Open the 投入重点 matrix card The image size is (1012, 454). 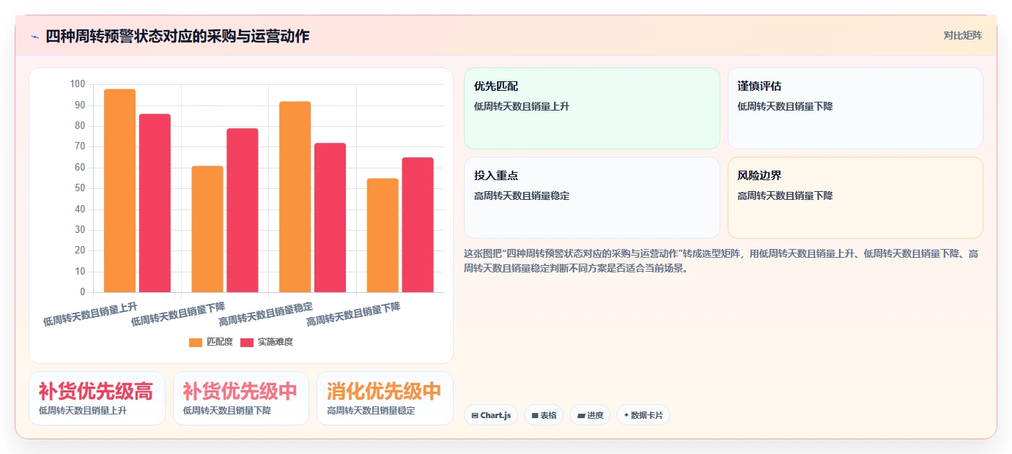(592, 198)
